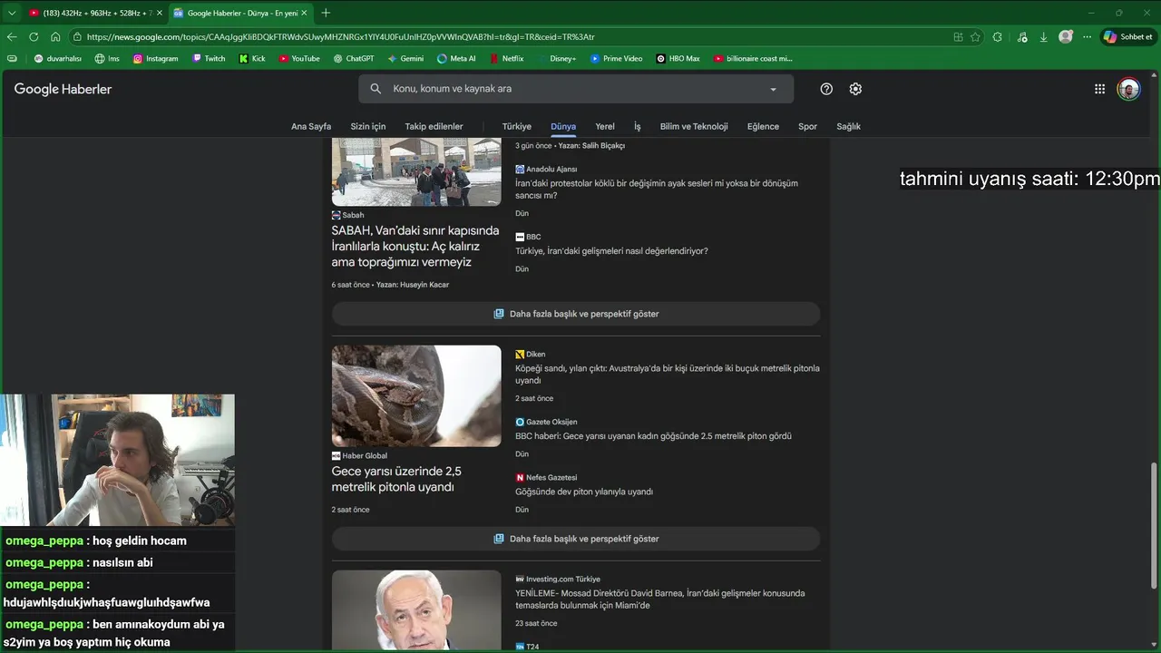Image resolution: width=1161 pixels, height=653 pixels.
Task: Open the Gemini bookmark
Action: pos(405,58)
